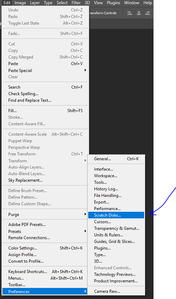Click the align horizontal centers icon
This screenshot has width=176, height=299.
click(139, 13)
